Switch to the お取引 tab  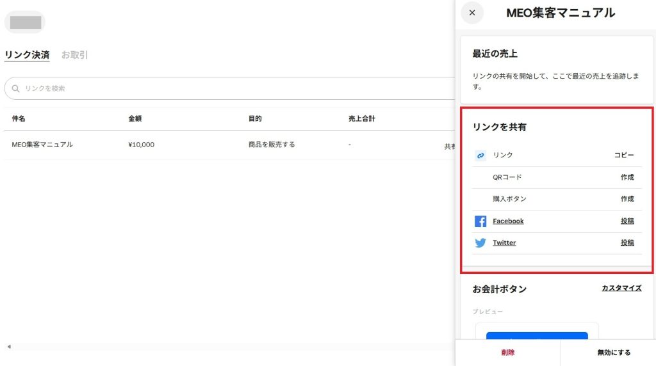(74, 55)
